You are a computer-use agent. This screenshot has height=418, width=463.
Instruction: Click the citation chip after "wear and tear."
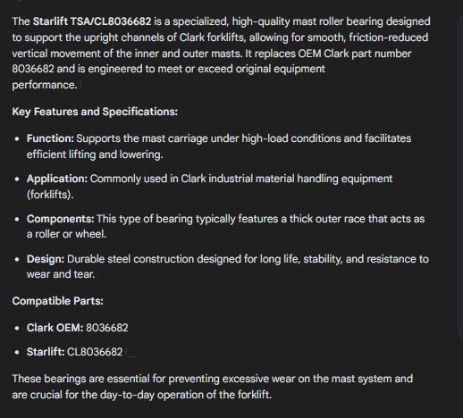126,274
